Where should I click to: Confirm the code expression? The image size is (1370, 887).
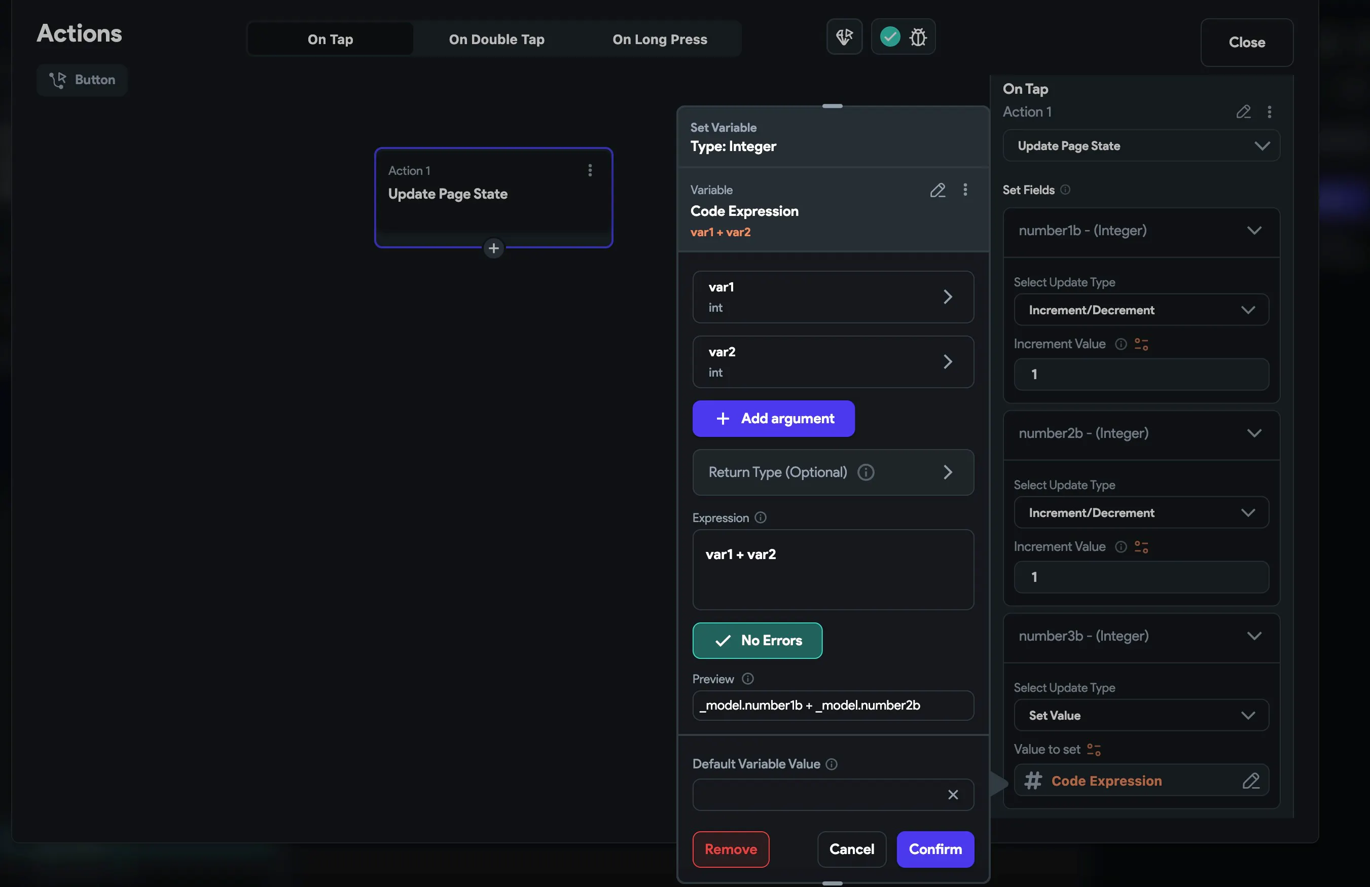[x=935, y=849]
